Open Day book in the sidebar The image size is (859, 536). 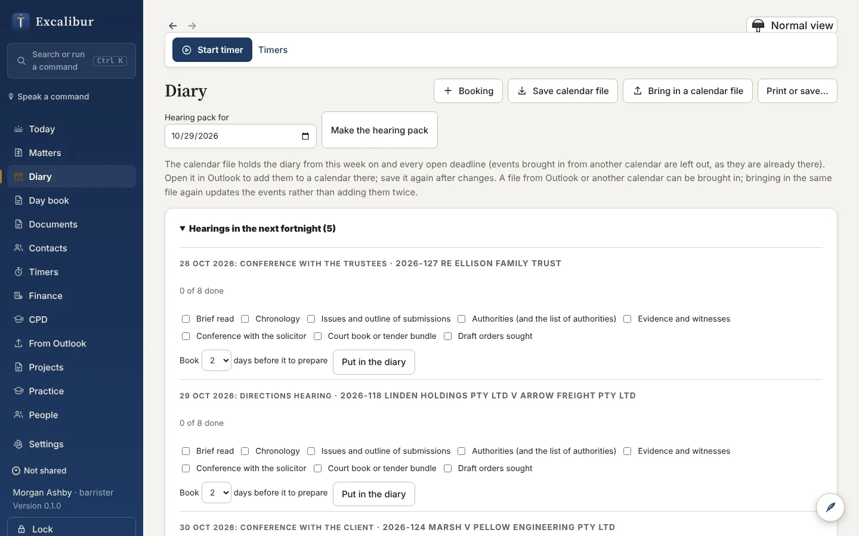[72, 201]
